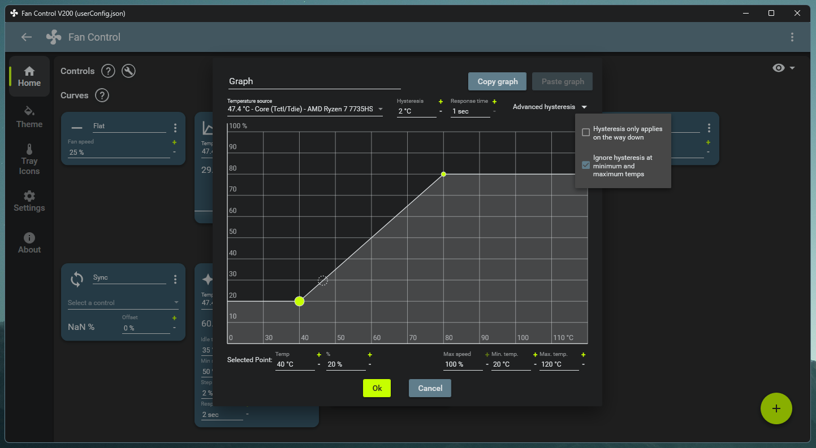This screenshot has height=448, width=816.
Task: Click the Controls help question mark icon
Action: point(108,71)
